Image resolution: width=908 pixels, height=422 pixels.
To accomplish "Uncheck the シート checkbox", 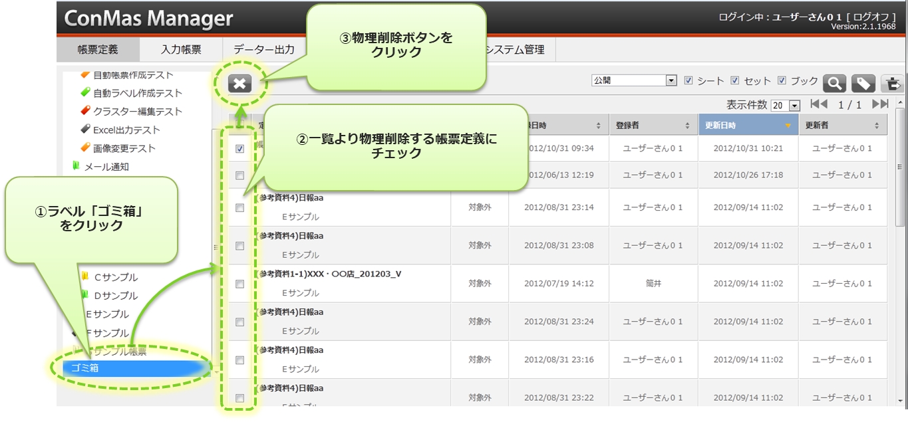I will pyautogui.click(x=688, y=80).
